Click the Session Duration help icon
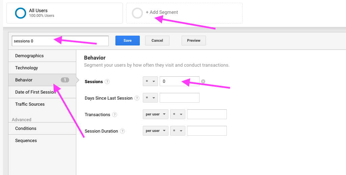This screenshot has height=175, width=346. coord(122,131)
